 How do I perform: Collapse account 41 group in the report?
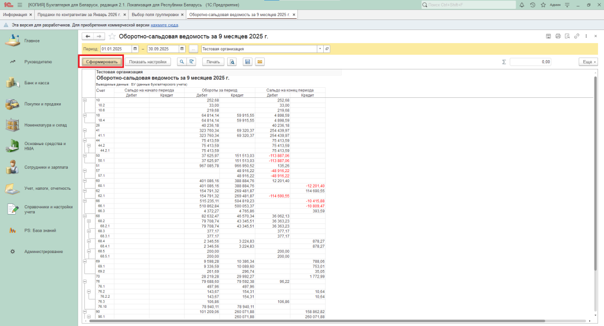point(85,130)
